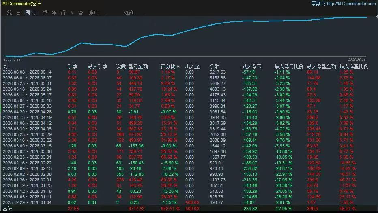Open the 备 notes tab

click(81, 13)
